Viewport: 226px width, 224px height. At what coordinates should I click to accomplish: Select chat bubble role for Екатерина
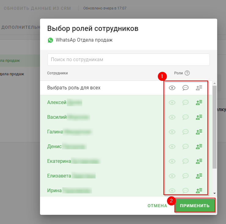[x=185, y=161]
